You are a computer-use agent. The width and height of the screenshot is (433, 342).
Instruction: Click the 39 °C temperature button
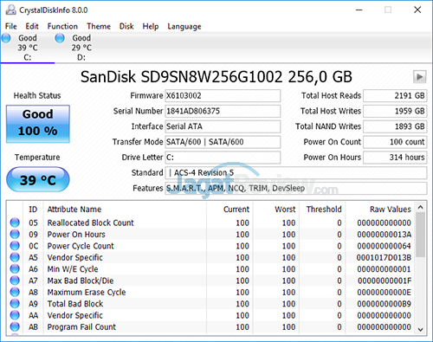tap(38, 179)
